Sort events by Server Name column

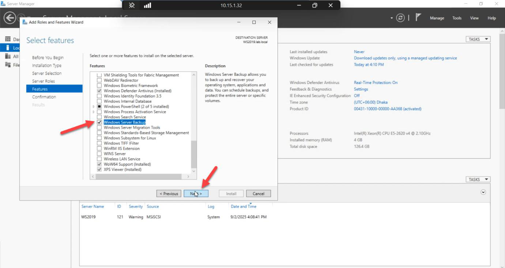tap(93, 206)
